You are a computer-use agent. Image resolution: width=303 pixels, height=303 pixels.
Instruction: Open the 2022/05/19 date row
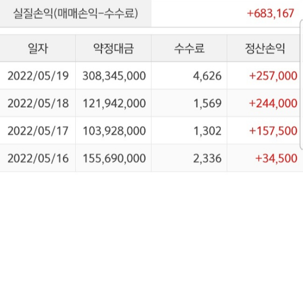(38, 76)
